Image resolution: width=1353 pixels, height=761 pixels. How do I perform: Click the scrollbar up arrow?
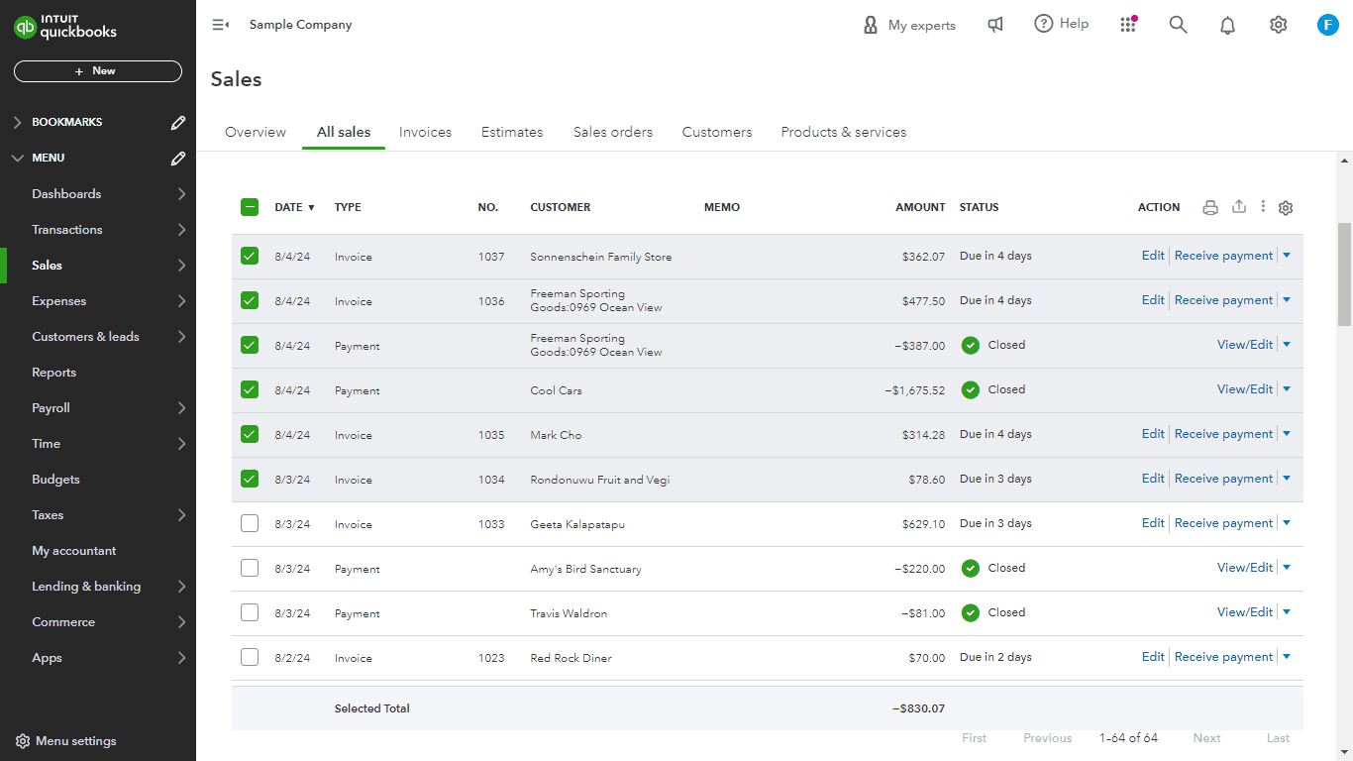1344,161
